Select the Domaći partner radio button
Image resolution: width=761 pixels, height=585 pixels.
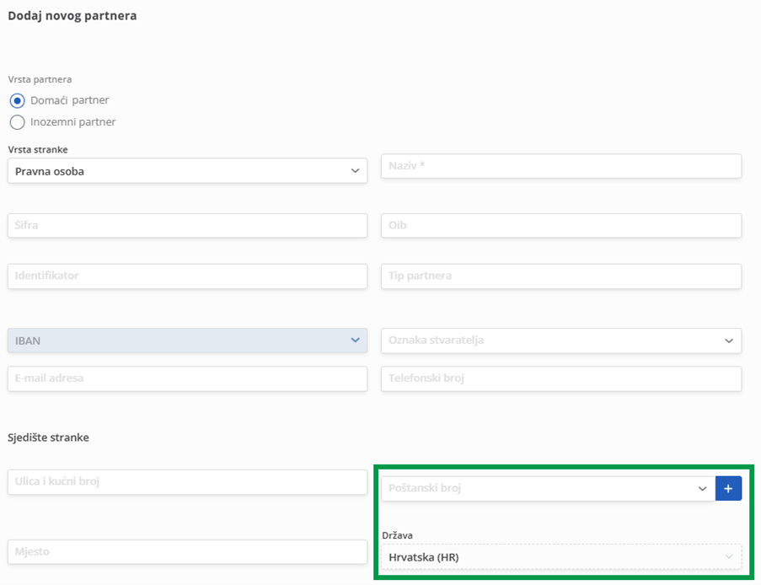click(x=17, y=100)
